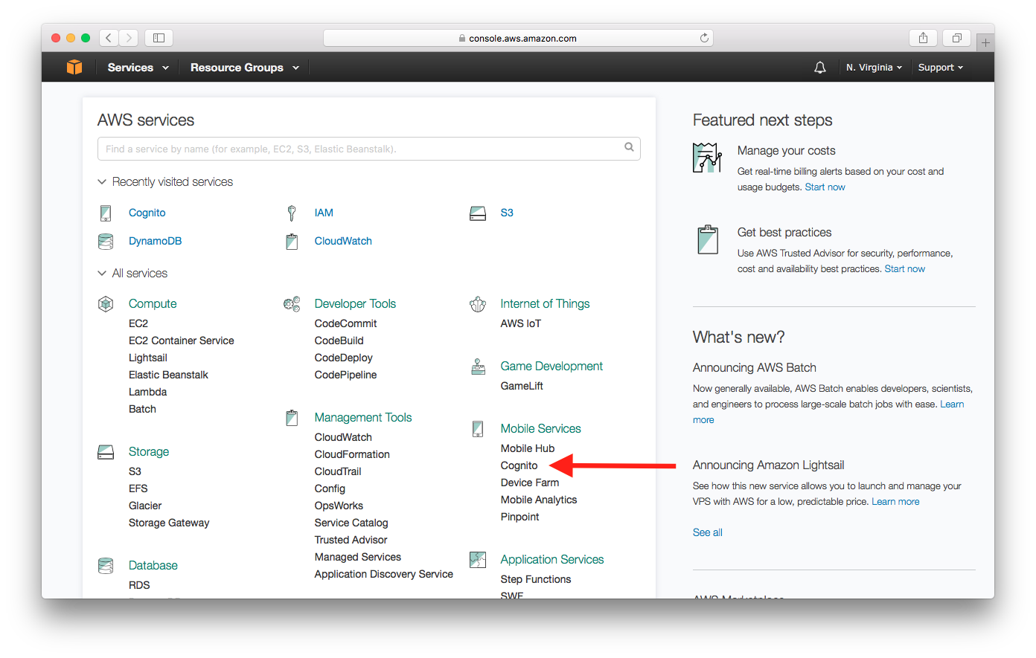1036x658 pixels.
Task: Click Start now under Manage your costs
Action: click(825, 187)
